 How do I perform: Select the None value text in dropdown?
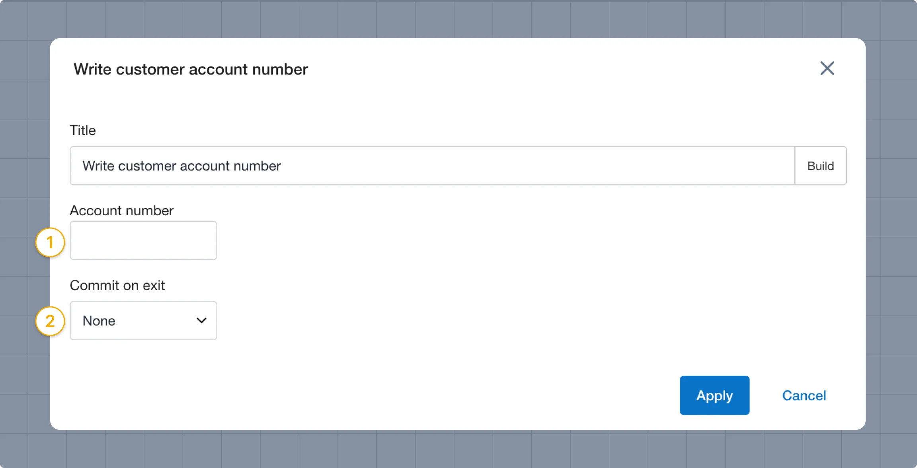(99, 321)
